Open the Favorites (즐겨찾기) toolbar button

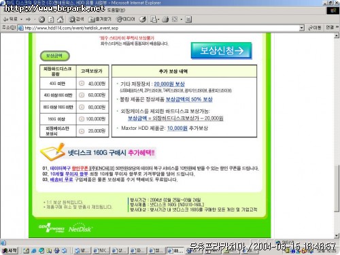(100, 19)
